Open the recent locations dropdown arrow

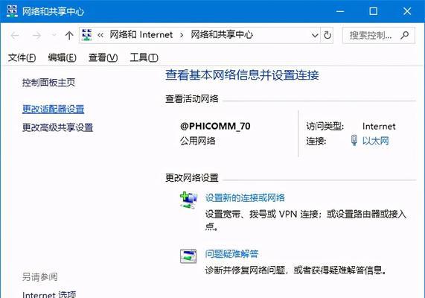coord(54,35)
